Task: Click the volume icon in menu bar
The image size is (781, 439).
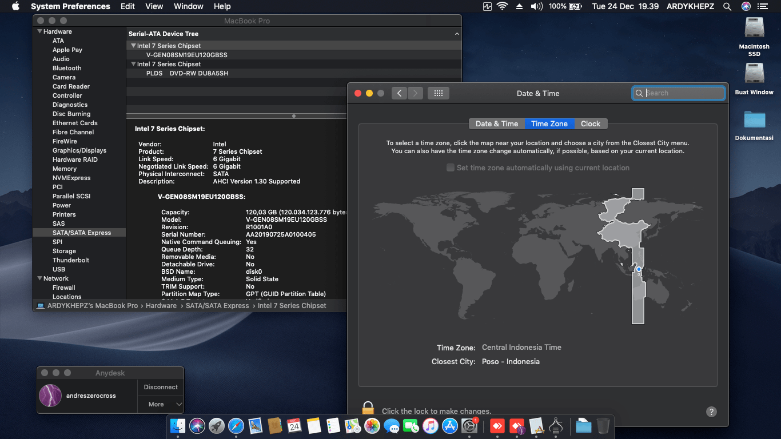Action: pyautogui.click(x=536, y=6)
